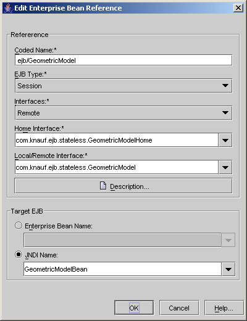Viewport: 247px width, 321px height.
Task: Open Help for this dialog
Action: 224,308
